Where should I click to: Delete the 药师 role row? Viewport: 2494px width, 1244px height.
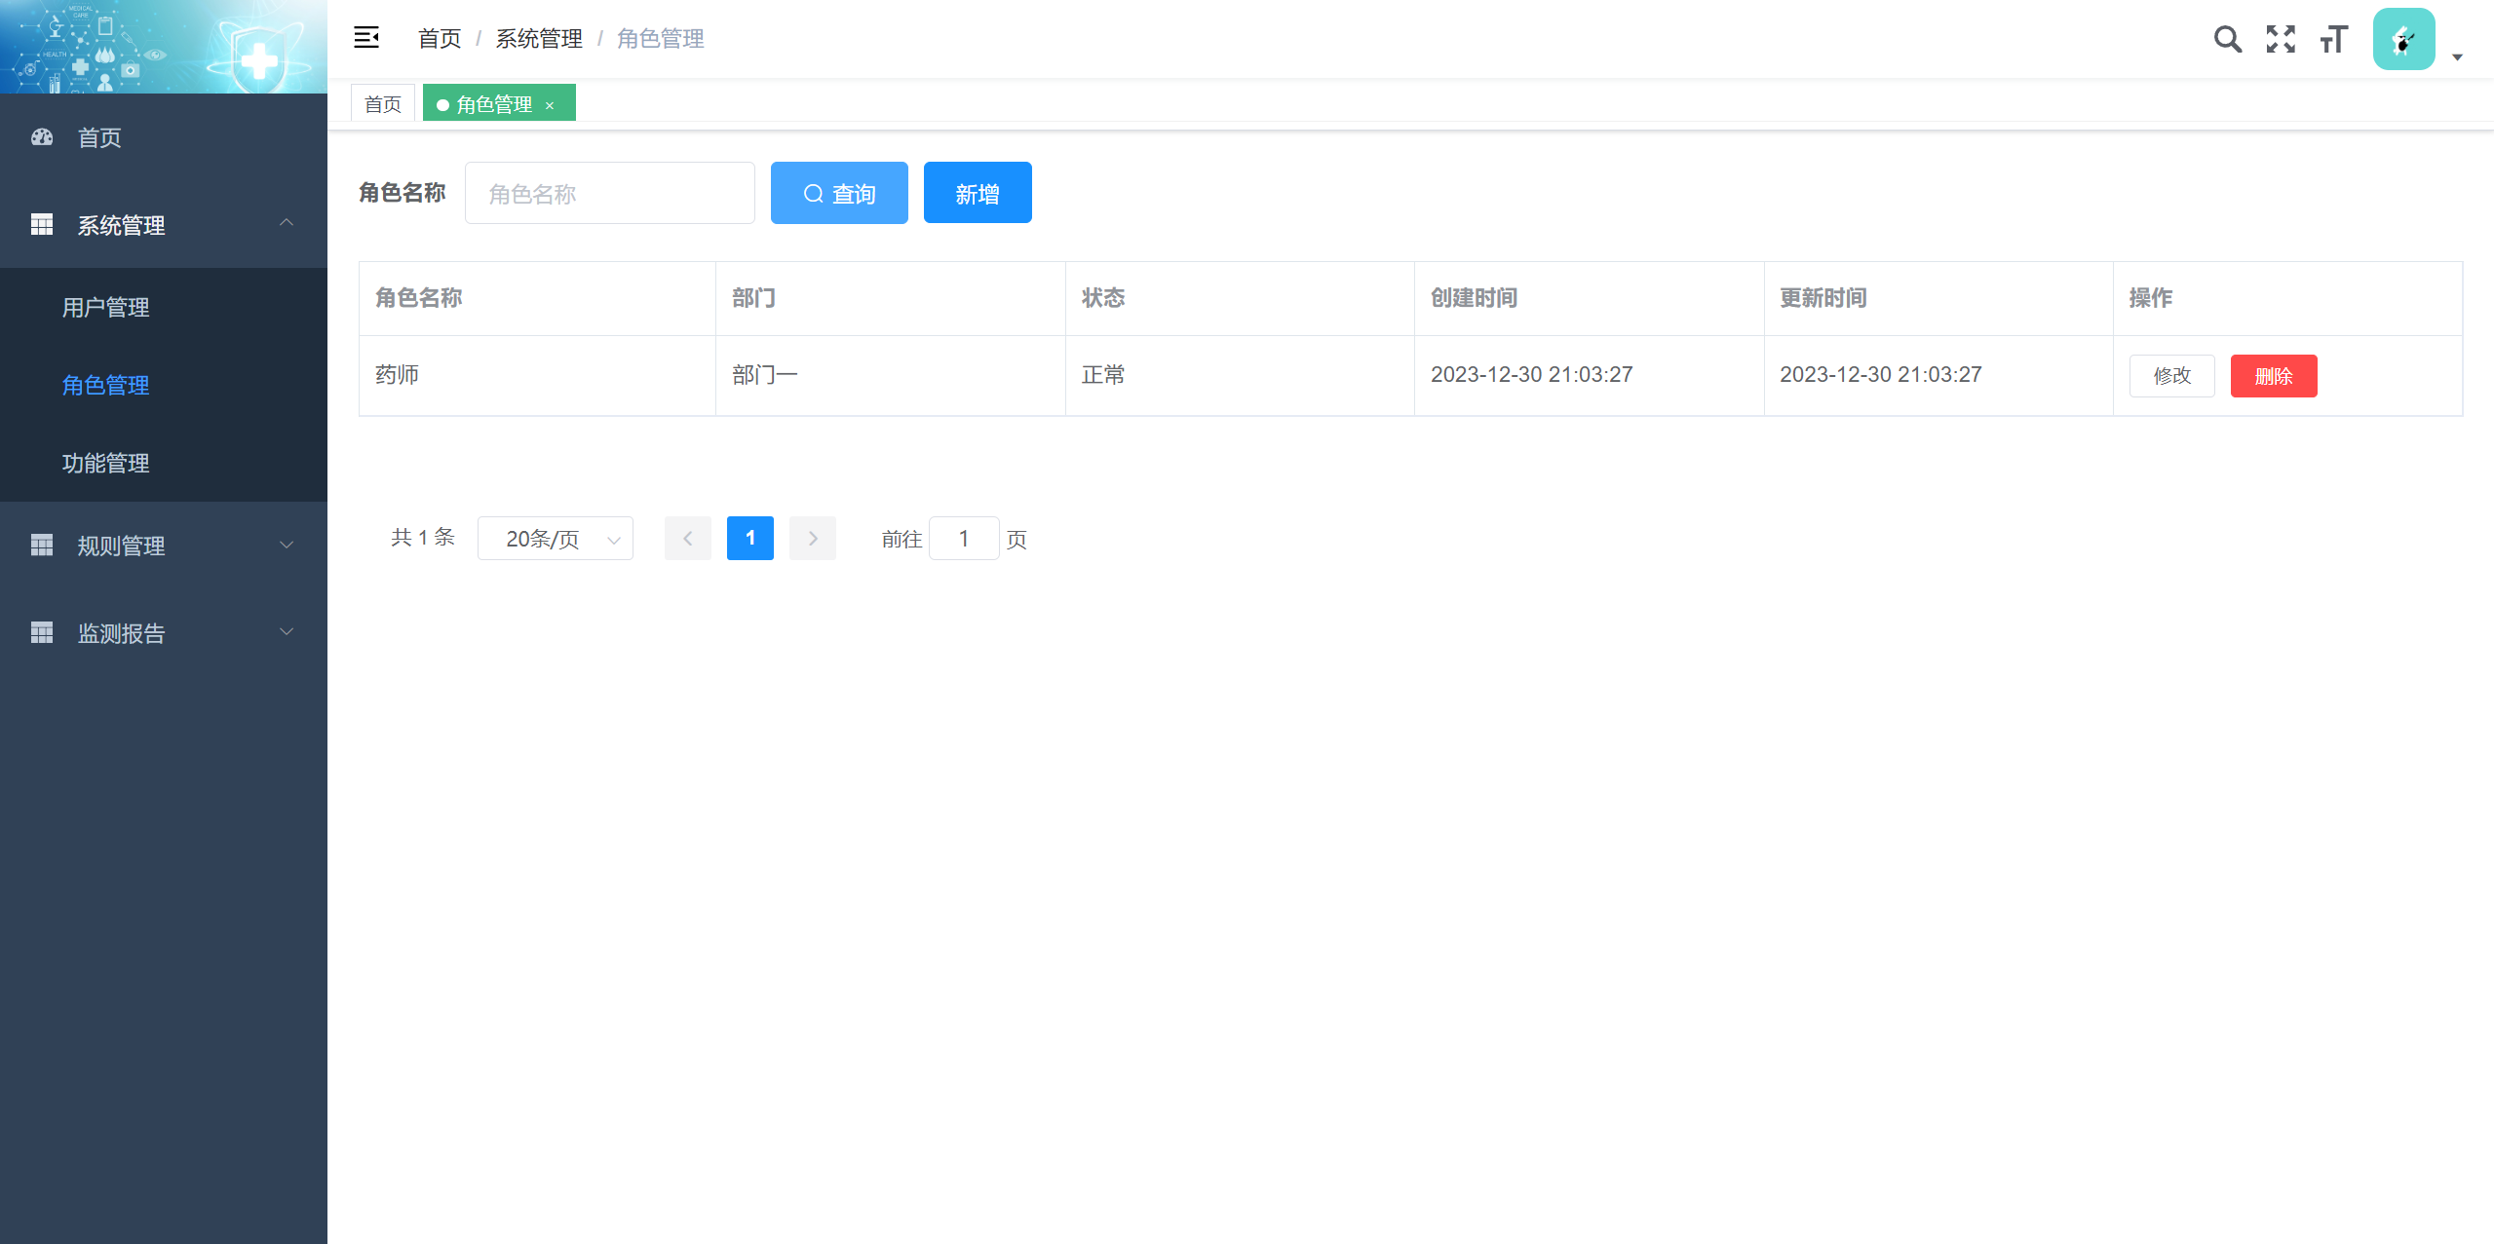point(2273,376)
